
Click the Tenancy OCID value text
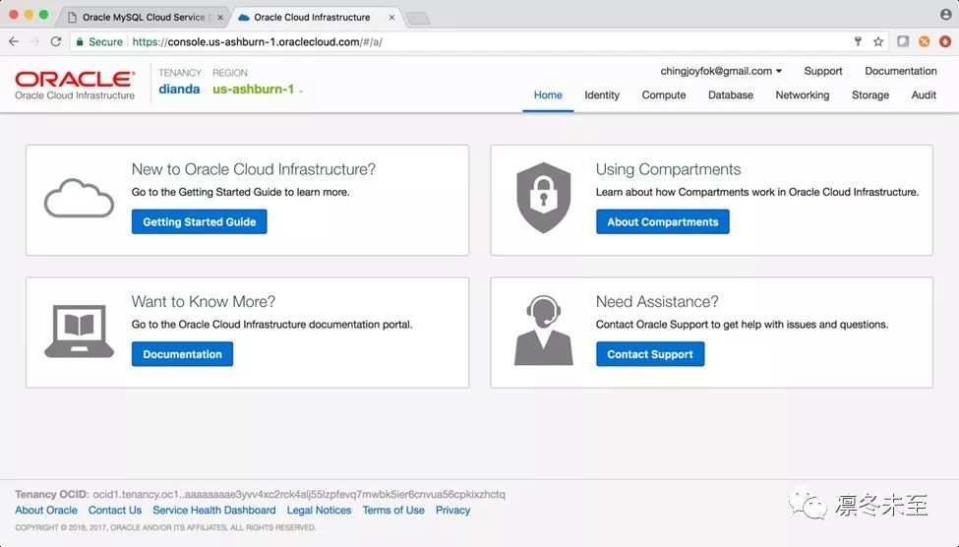coord(299,495)
